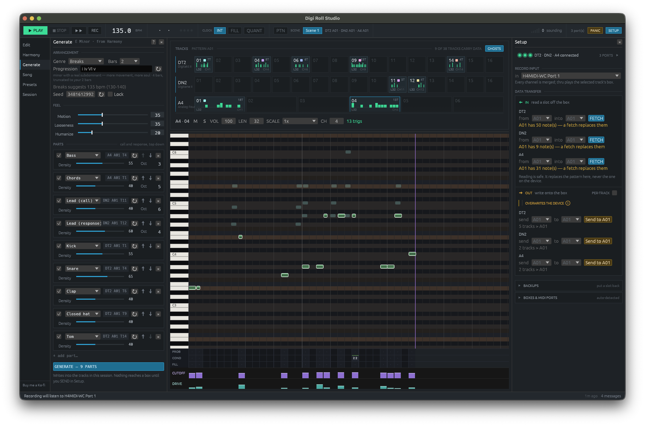Image resolution: width=645 pixels, height=426 pixels.
Task: Reroll the seed value
Action: point(101,94)
